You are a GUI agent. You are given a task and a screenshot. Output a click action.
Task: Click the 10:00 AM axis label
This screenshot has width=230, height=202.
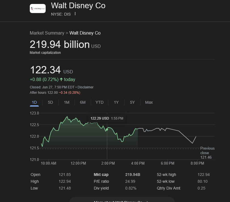pos(48,163)
